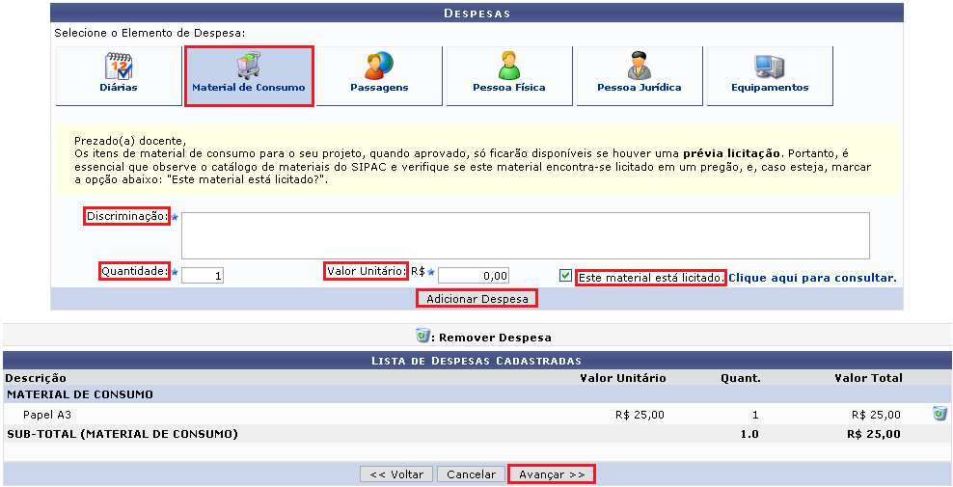Screen dimensions: 953x487
Task: Click the Cancelar button
Action: (471, 474)
